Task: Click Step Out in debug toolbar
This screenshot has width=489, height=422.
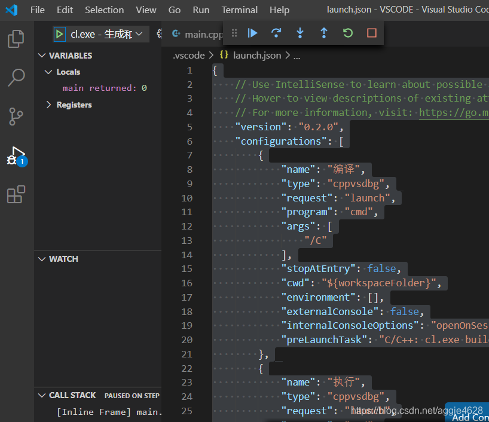Action: click(x=324, y=33)
